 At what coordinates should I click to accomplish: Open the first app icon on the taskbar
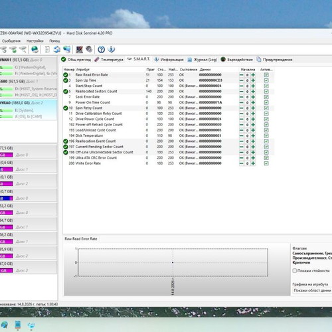[x=4, y=325]
